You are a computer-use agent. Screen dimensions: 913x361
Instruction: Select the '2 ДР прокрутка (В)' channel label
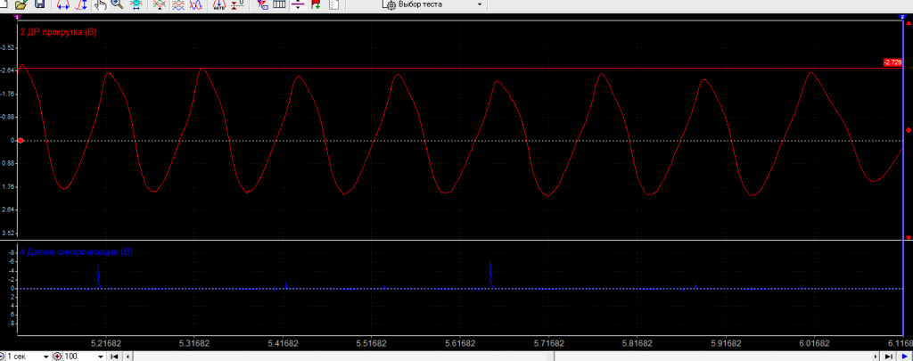pos(58,32)
